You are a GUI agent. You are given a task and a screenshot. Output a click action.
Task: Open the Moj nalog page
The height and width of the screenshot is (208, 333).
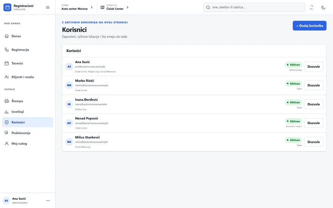(x=28, y=143)
